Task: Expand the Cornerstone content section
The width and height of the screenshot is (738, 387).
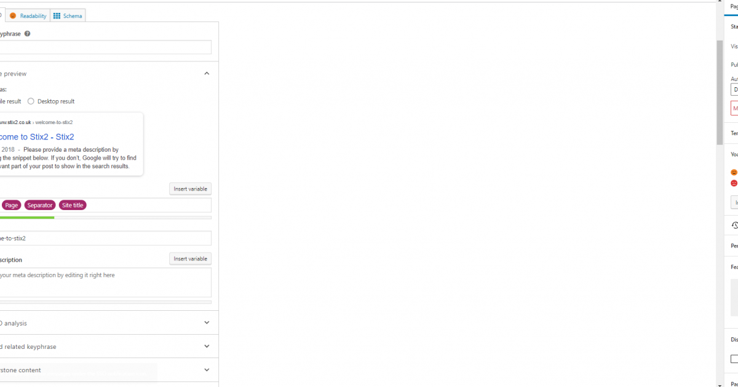Action: [207, 370]
